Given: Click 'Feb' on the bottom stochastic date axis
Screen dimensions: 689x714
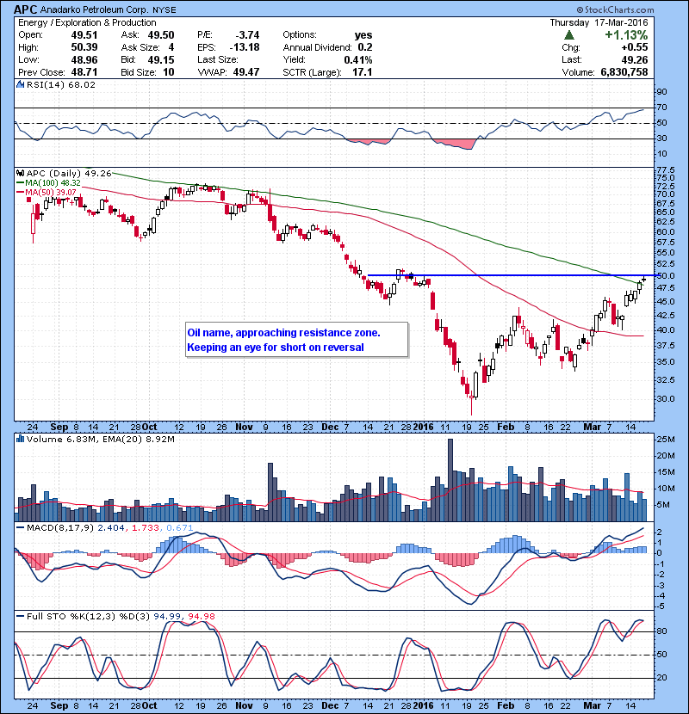Looking at the screenshot, I should pos(506,705).
